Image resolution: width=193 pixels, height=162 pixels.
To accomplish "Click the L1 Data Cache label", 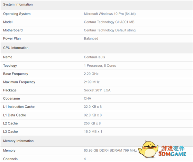I will click(14, 115).
